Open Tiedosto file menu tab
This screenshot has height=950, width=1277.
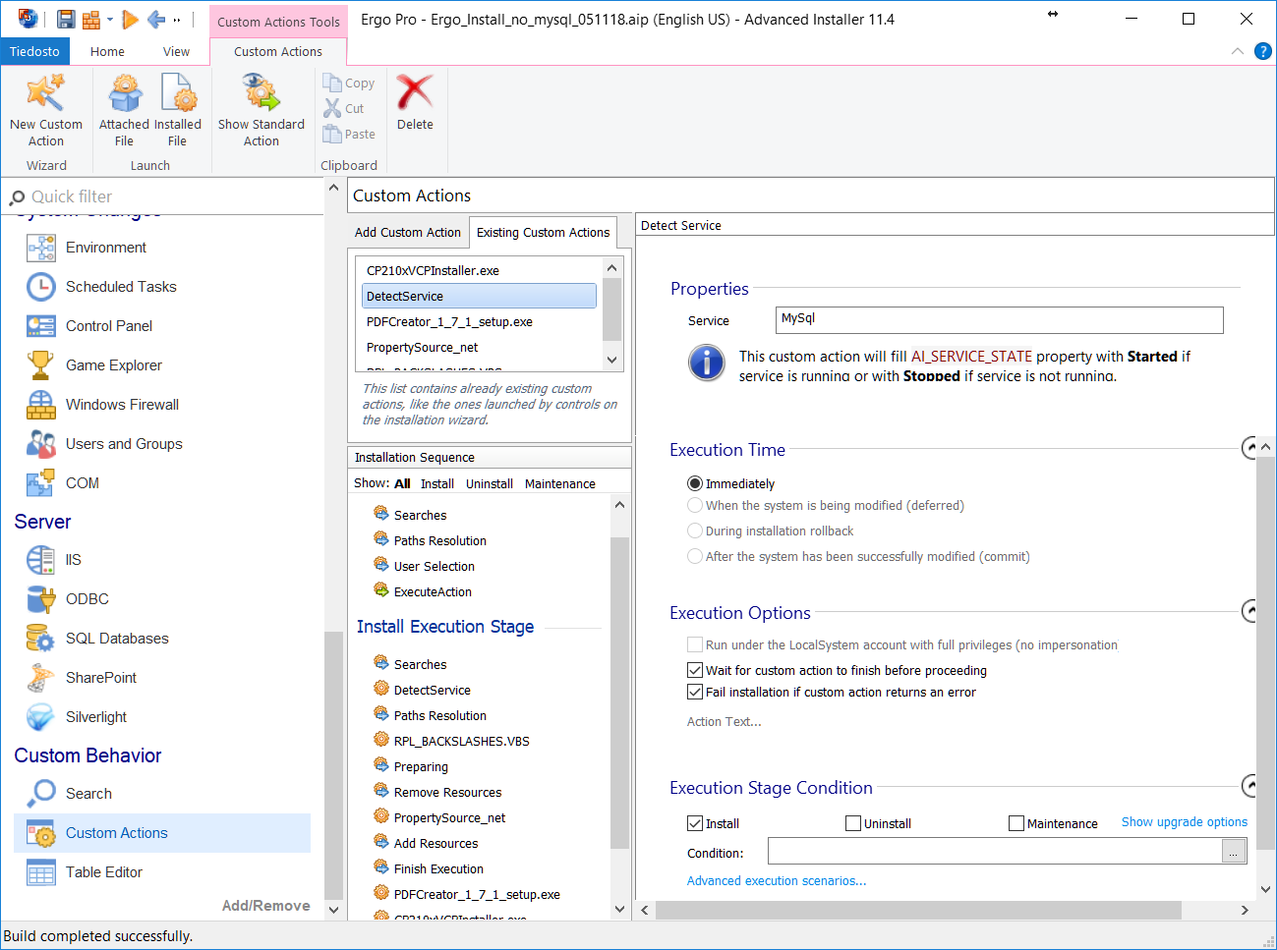34,51
